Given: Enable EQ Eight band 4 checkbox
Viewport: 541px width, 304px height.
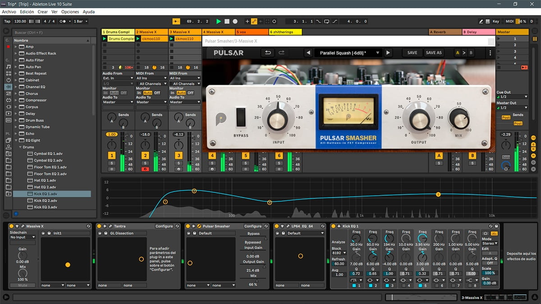Looking at the screenshot, I should [x=403, y=286].
